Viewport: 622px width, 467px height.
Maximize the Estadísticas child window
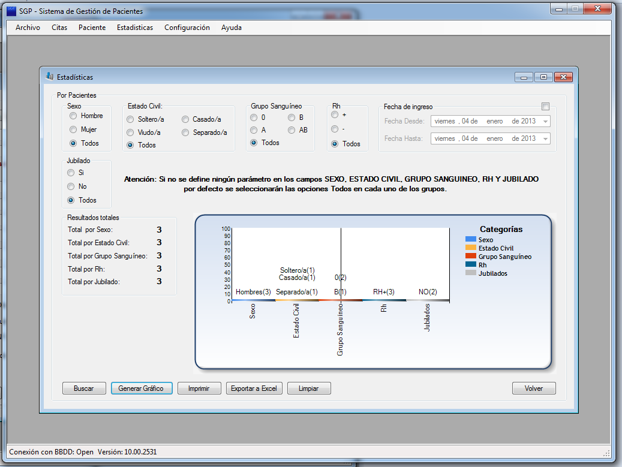[x=543, y=77]
